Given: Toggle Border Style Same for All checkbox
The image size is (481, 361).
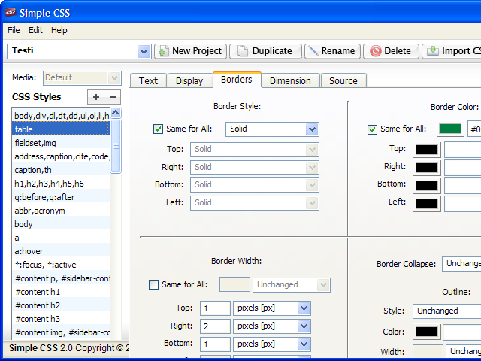Looking at the screenshot, I should tap(158, 129).
